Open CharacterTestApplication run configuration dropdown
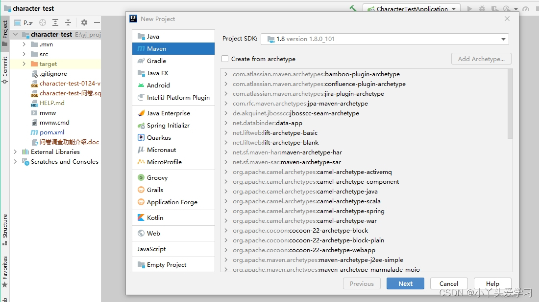This screenshot has height=302, width=539. click(x=412, y=9)
